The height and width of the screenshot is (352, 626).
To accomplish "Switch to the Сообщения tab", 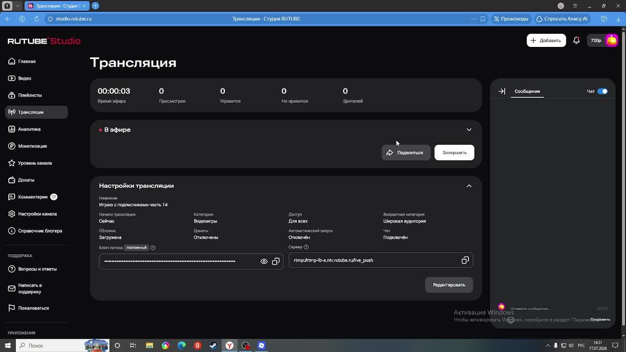I will coord(527,91).
